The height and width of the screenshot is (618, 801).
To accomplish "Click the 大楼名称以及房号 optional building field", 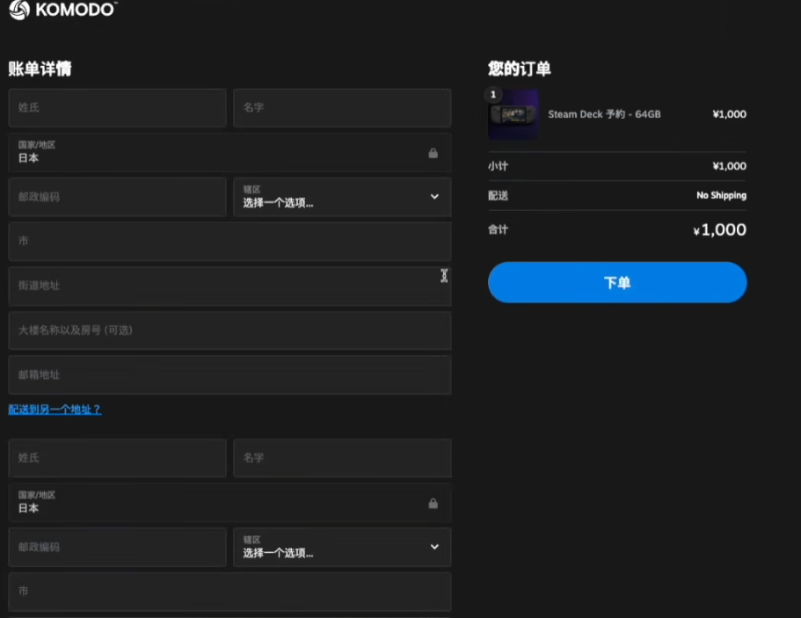I will click(229, 331).
